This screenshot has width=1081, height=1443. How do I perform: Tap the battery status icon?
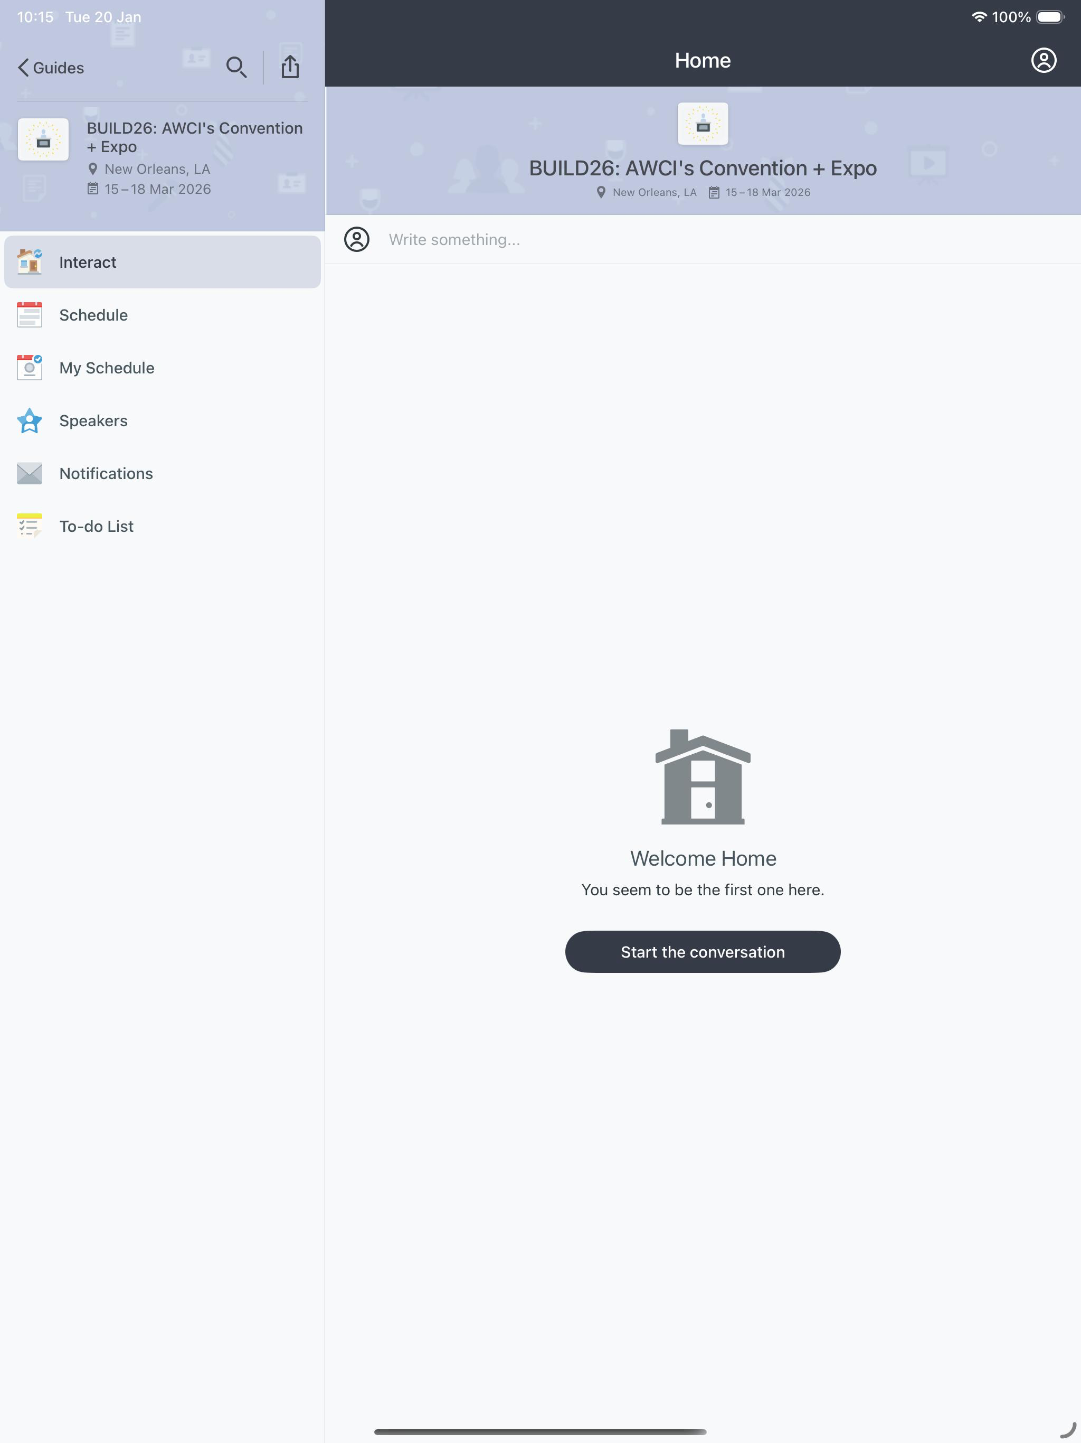(x=1050, y=17)
